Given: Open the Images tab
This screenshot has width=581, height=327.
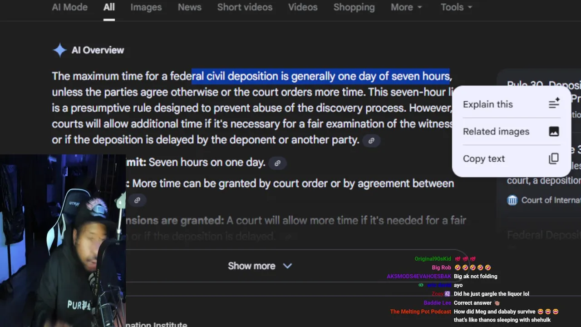Looking at the screenshot, I should click(146, 7).
